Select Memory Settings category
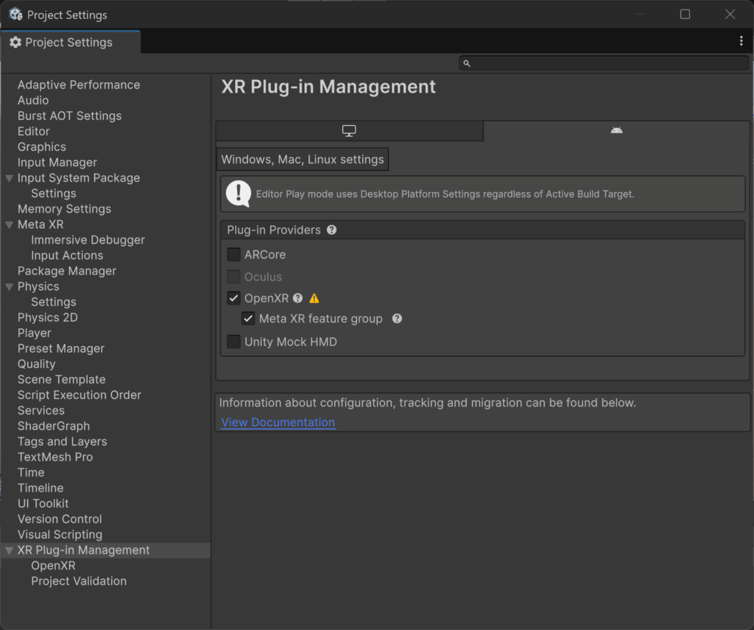The height and width of the screenshot is (630, 754). [65, 209]
